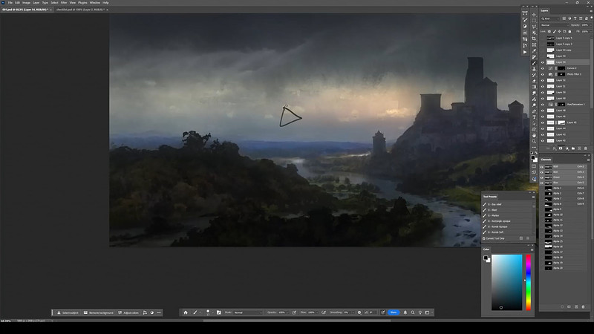Select the Brush tool in the toolbar
The image size is (594, 334).
(x=534, y=63)
